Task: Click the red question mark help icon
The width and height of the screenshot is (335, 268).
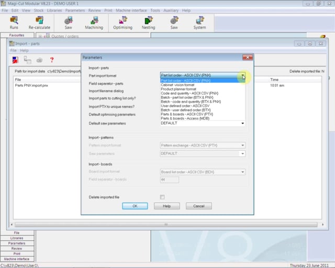Action: click(52, 60)
